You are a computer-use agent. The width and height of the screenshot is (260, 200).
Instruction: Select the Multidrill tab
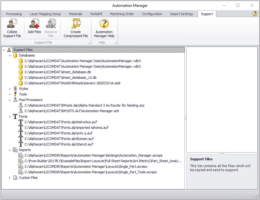tap(96, 14)
